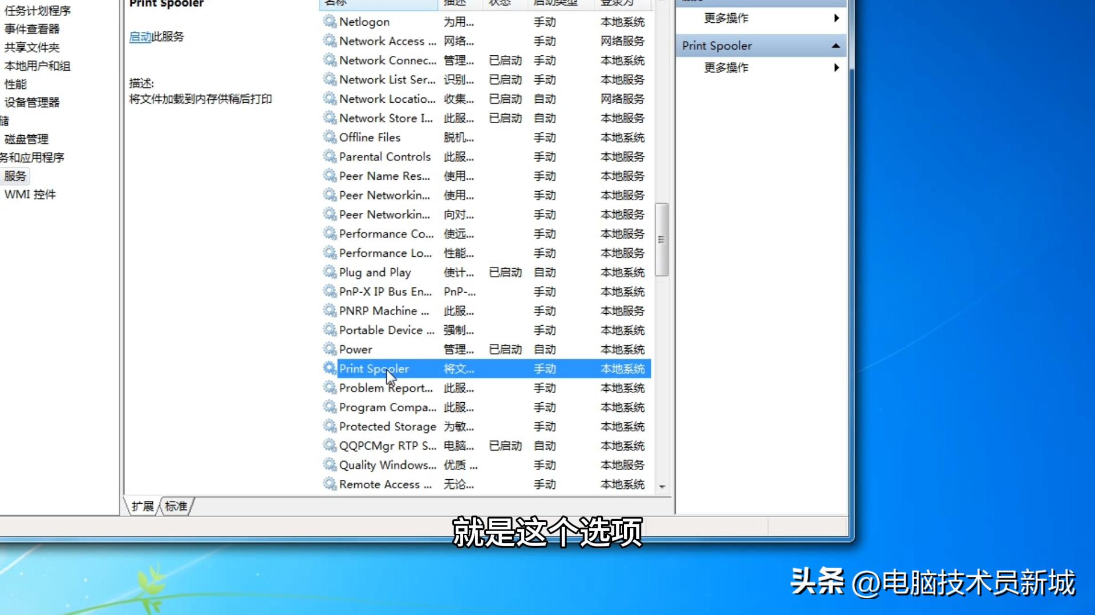Click the gear icon beside Print Spooler
Screen dimensions: 1095x615
(x=329, y=369)
